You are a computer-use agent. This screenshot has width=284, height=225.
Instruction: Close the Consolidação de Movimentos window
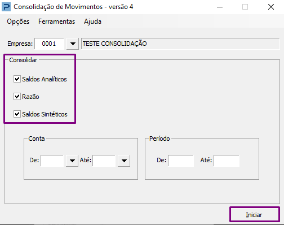[271, 7]
